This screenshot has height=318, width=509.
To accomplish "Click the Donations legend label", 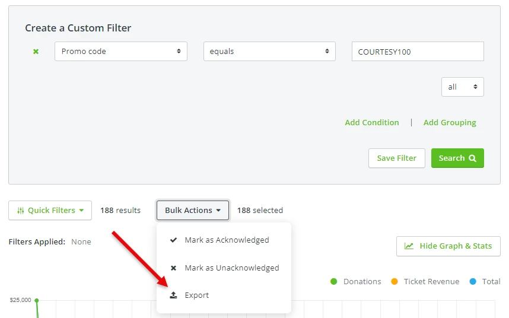I will click(362, 281).
